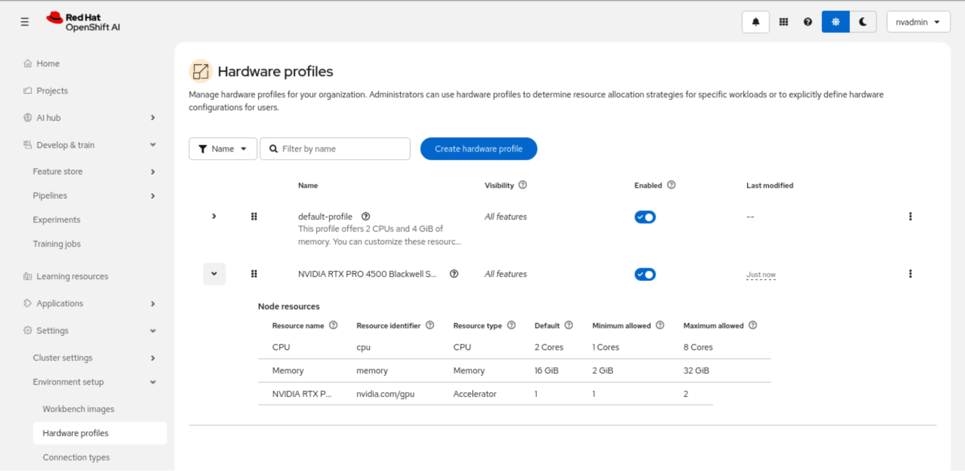The height and width of the screenshot is (471, 965).
Task: Open the application launcher grid icon
Action: coord(783,22)
